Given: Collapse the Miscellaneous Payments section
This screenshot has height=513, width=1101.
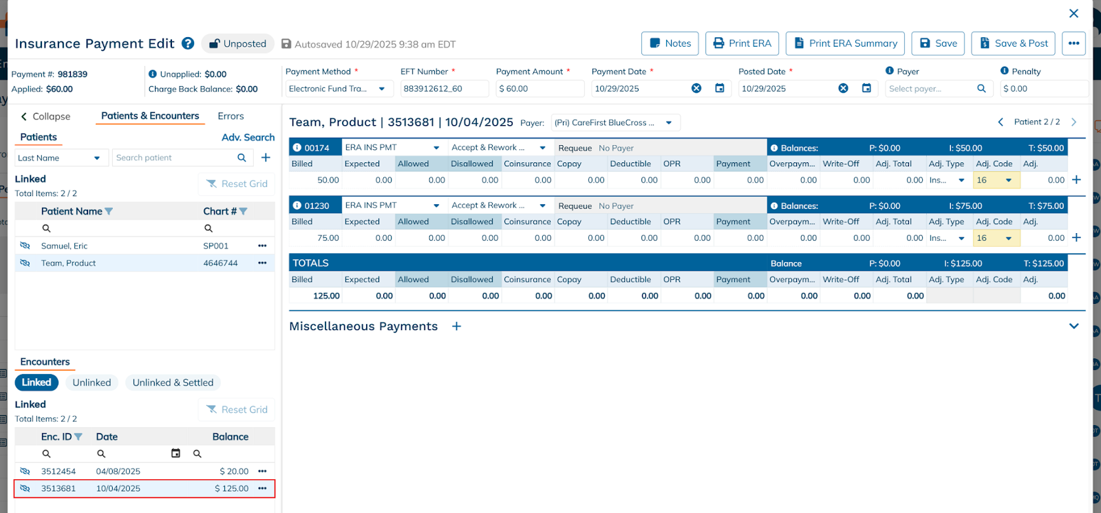Looking at the screenshot, I should pos(1073,326).
